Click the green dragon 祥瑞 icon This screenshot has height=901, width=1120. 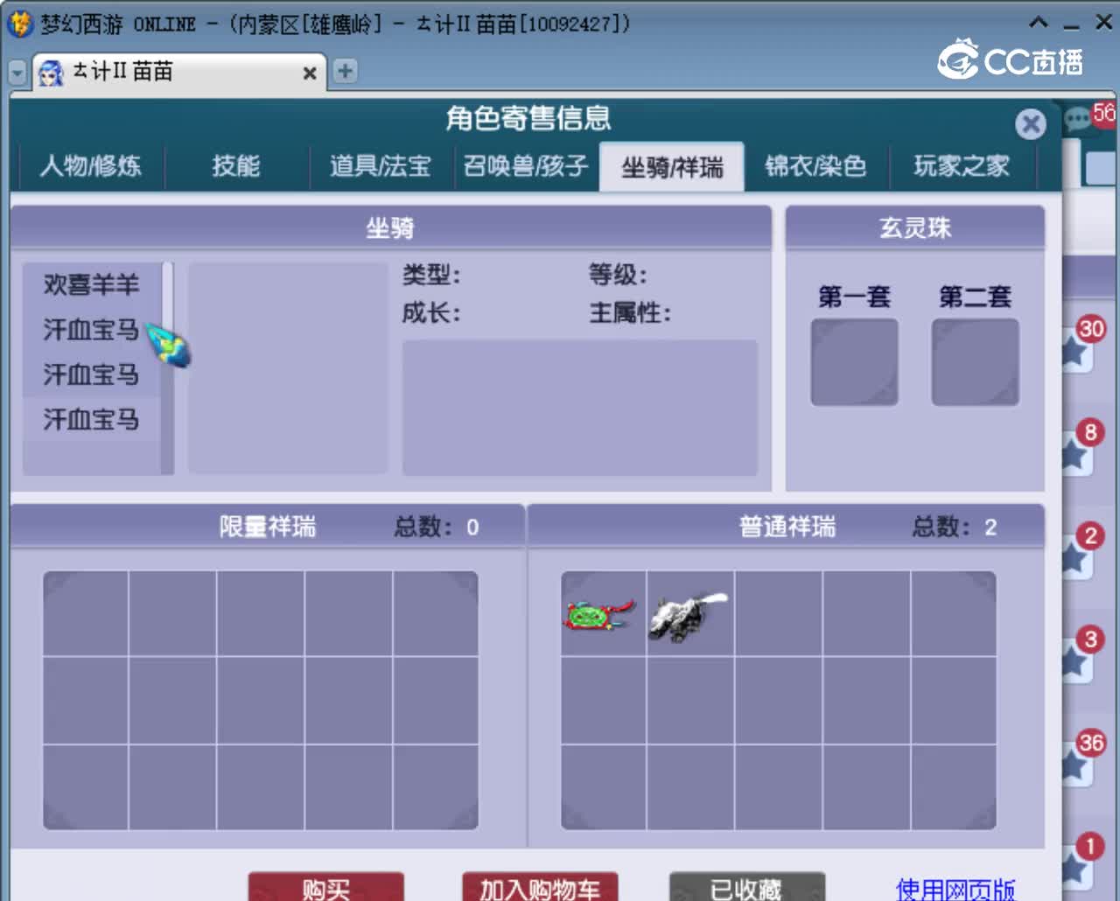pos(599,613)
